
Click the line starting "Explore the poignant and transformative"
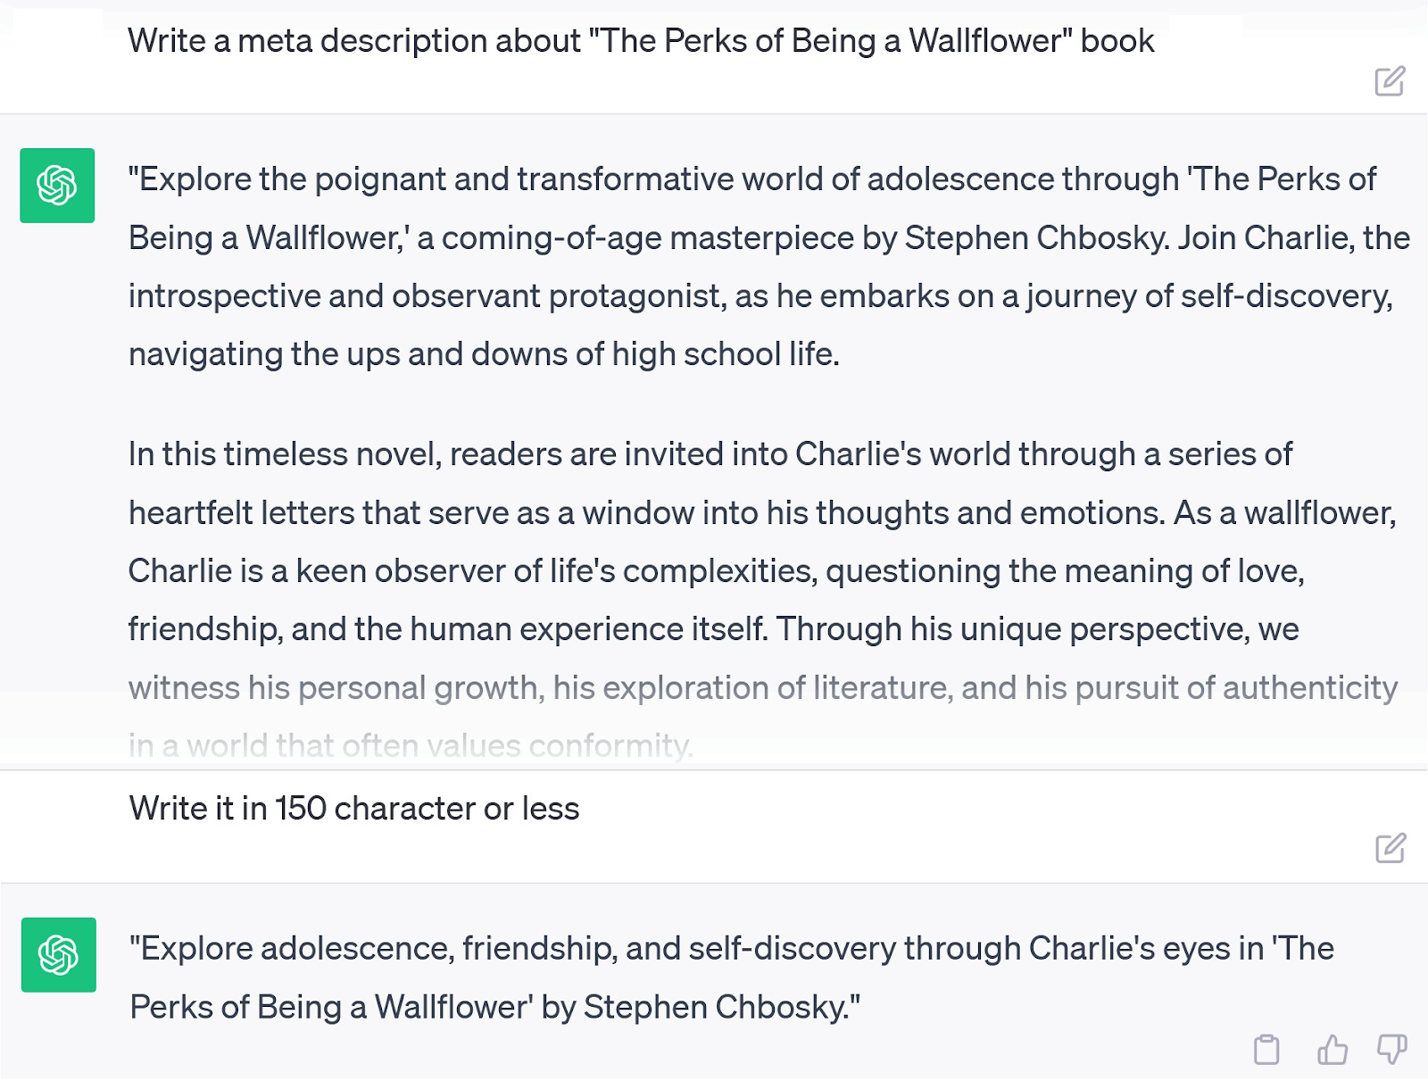click(x=751, y=179)
